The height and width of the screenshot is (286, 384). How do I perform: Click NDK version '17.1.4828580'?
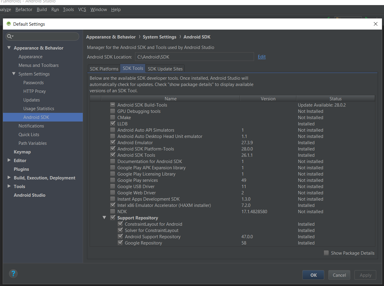tap(254, 212)
